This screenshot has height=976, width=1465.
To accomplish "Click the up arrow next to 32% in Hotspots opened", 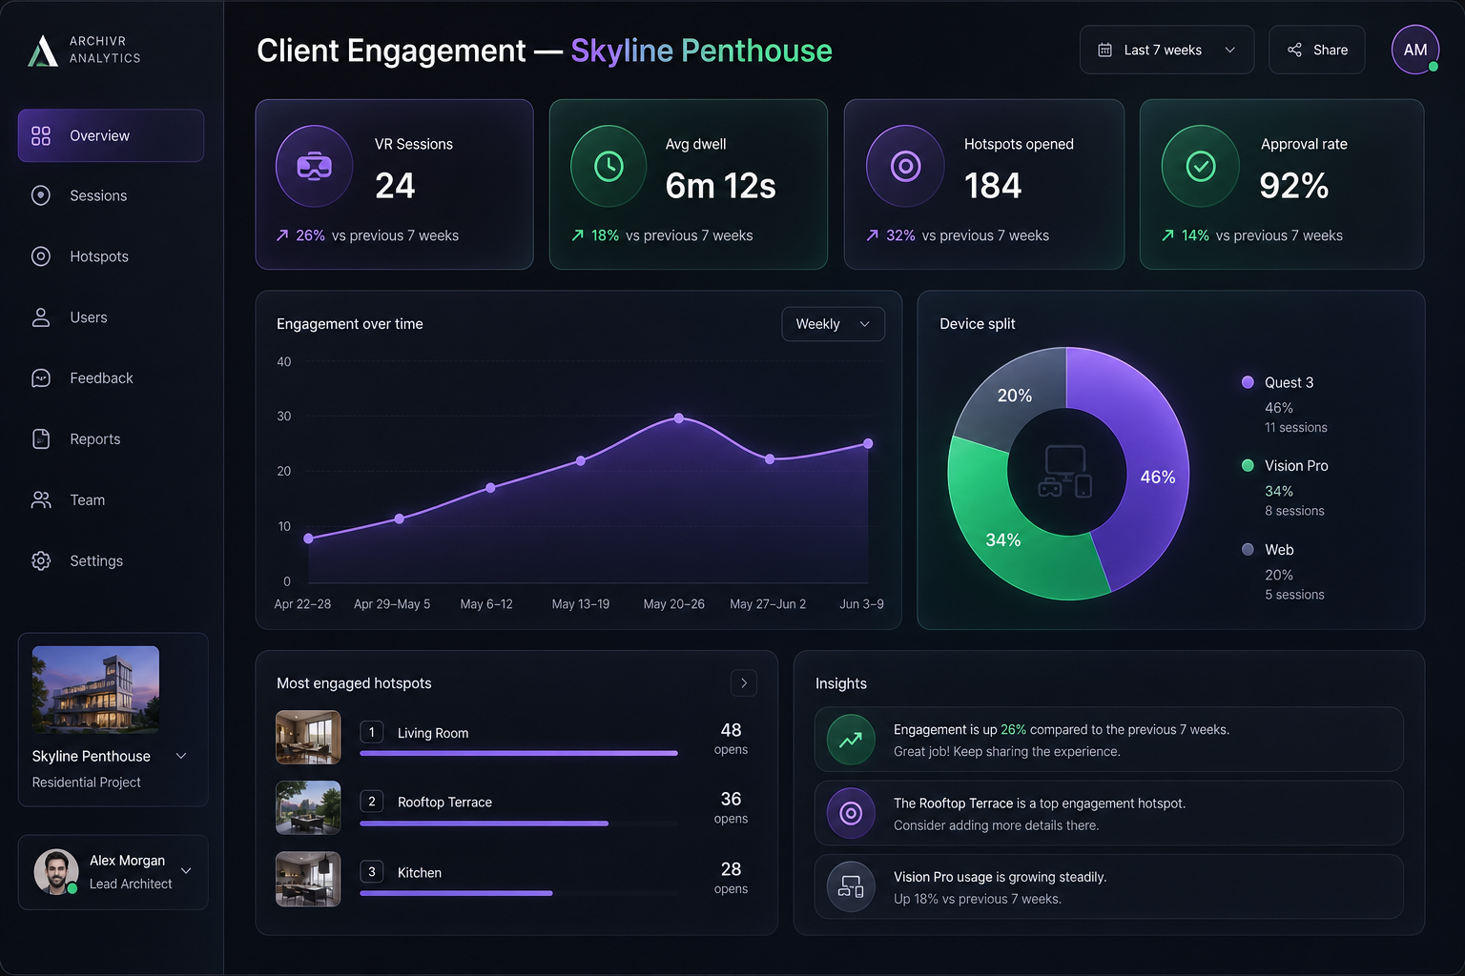I will point(873,235).
